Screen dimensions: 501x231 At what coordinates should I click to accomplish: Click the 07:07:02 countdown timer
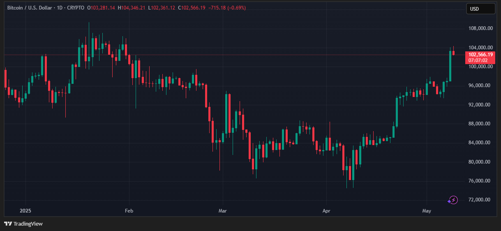480,60
